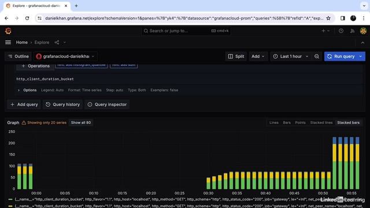Select the Stacked lines graph style
This screenshot has height=208, width=370.
point(321,122)
